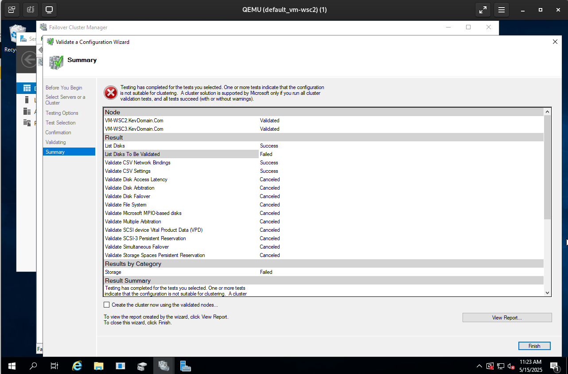568x374 pixels.
Task: Select the Before You Begin wizard step
Action: click(64, 88)
